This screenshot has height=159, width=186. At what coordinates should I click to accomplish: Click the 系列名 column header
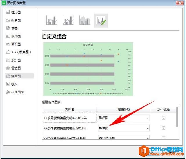click(69, 109)
